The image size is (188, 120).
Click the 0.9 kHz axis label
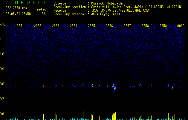[3, 69]
